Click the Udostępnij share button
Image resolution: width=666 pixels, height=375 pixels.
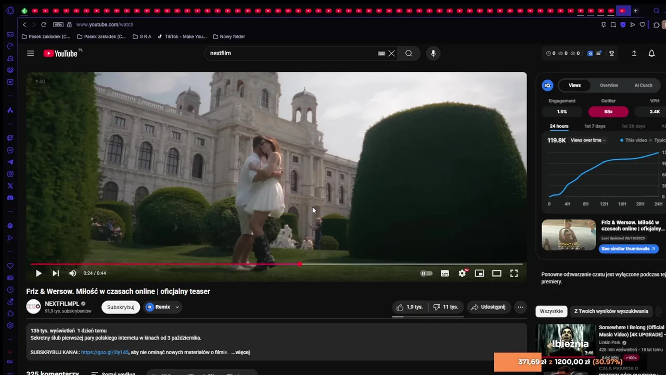[489, 307]
